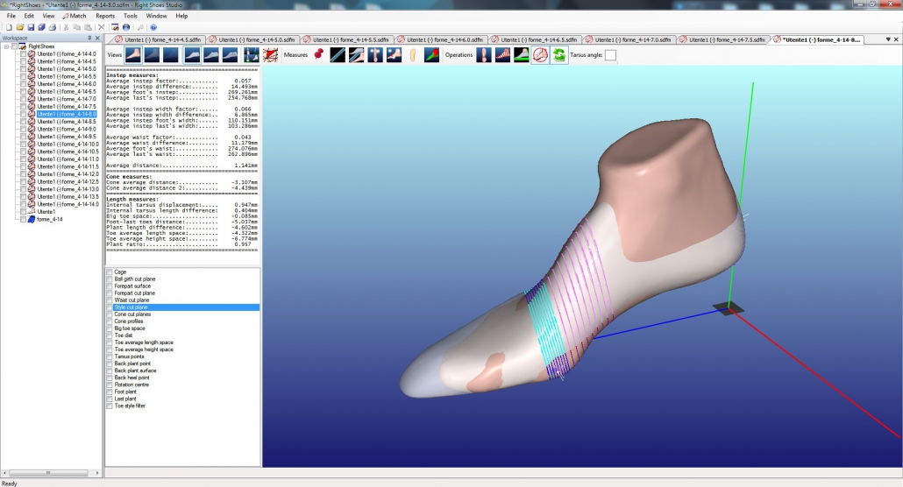903x487 pixels.
Task: Close the active document tab with X
Action: click(x=896, y=39)
